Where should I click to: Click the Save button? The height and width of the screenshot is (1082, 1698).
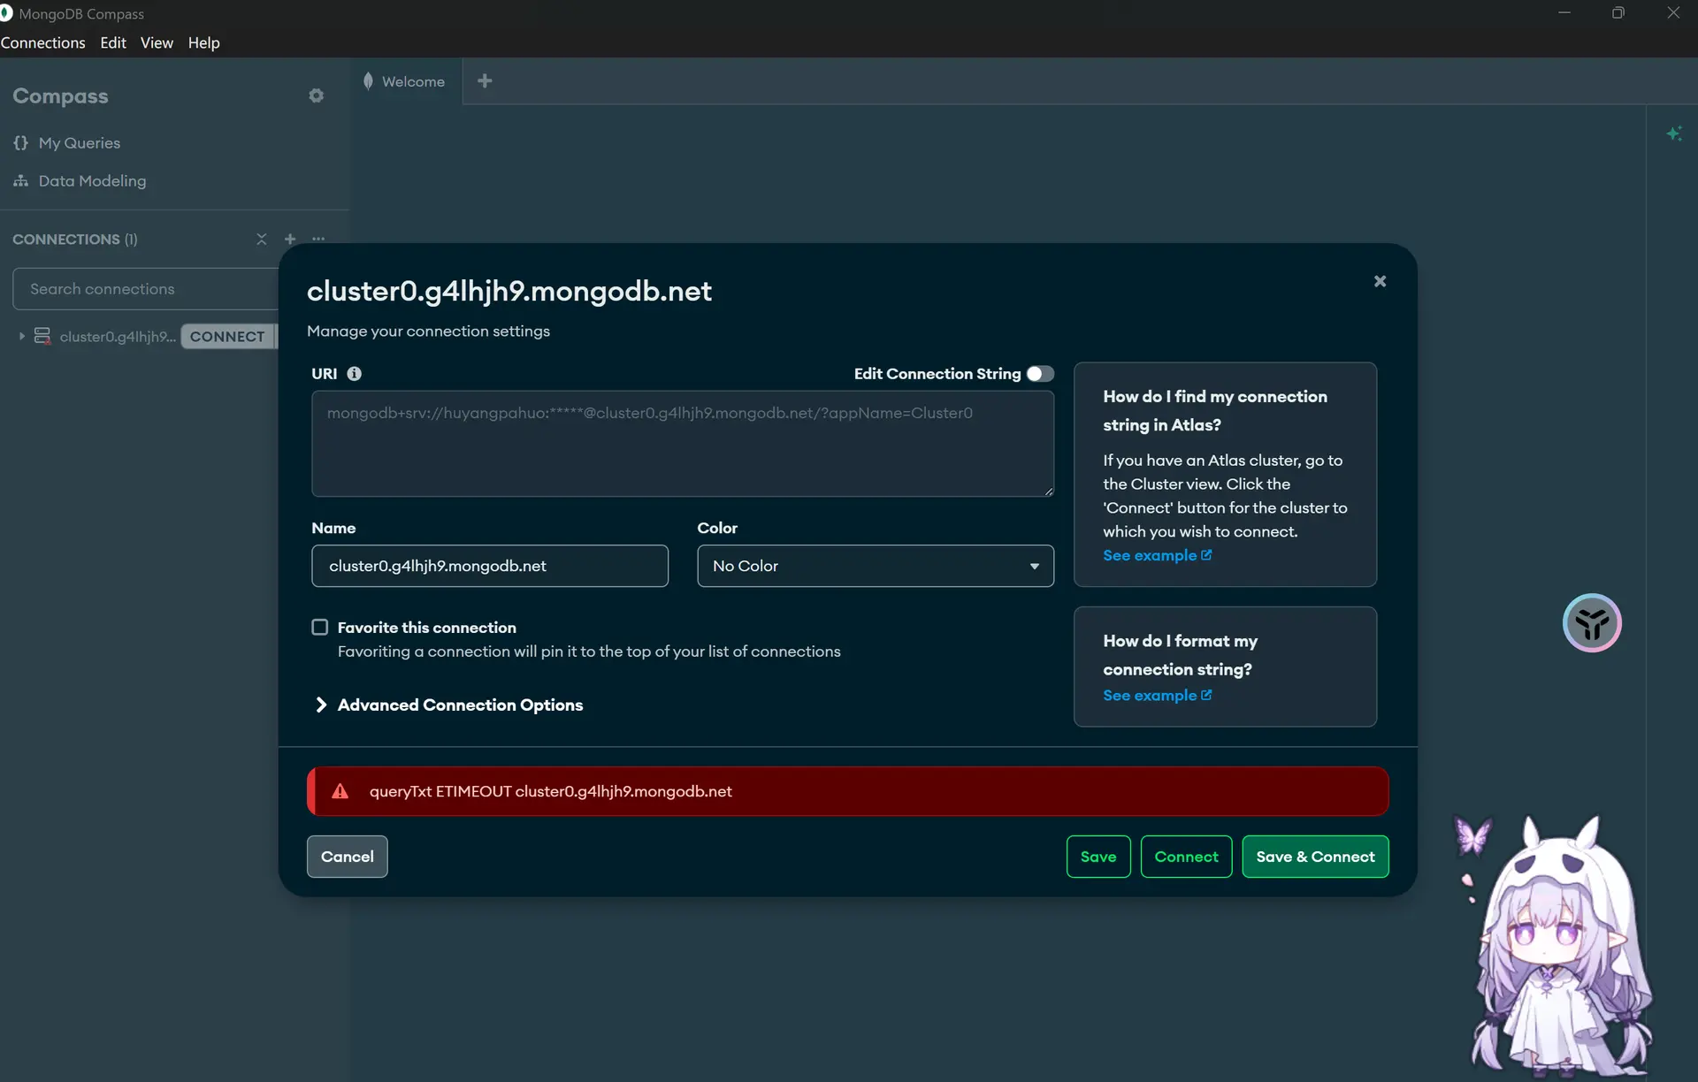pyautogui.click(x=1098, y=857)
